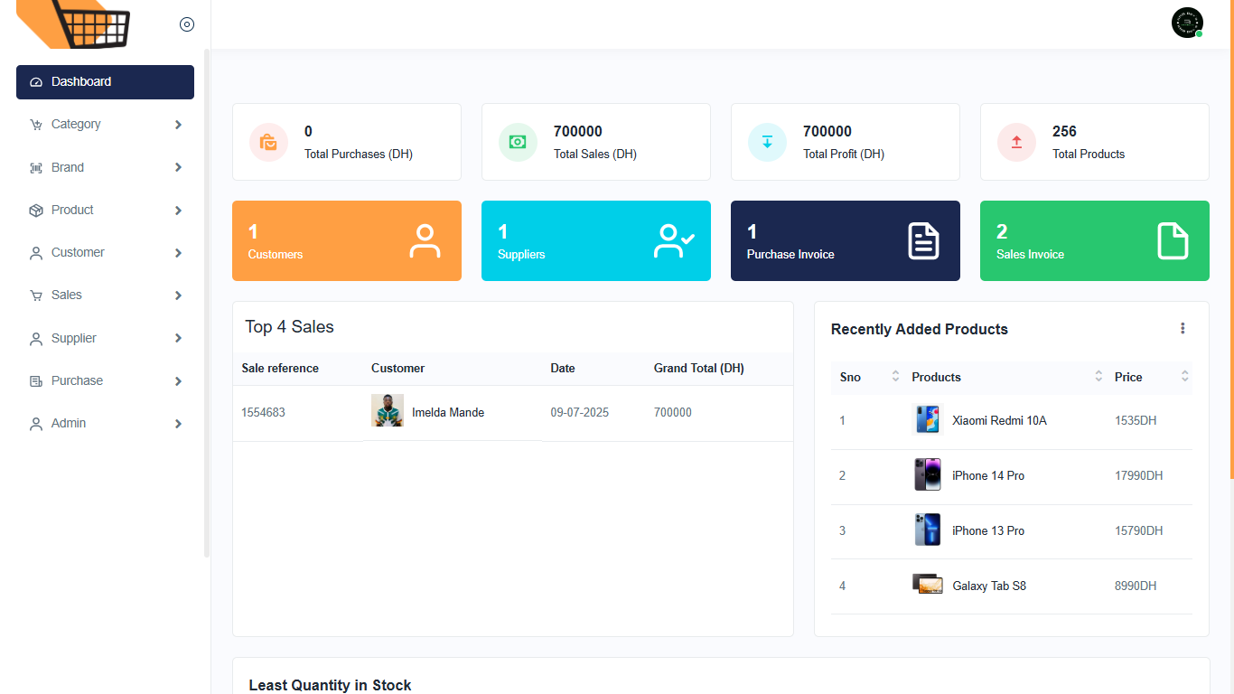Click the Total Sales money icon
The width and height of the screenshot is (1234, 694).
pos(518,142)
